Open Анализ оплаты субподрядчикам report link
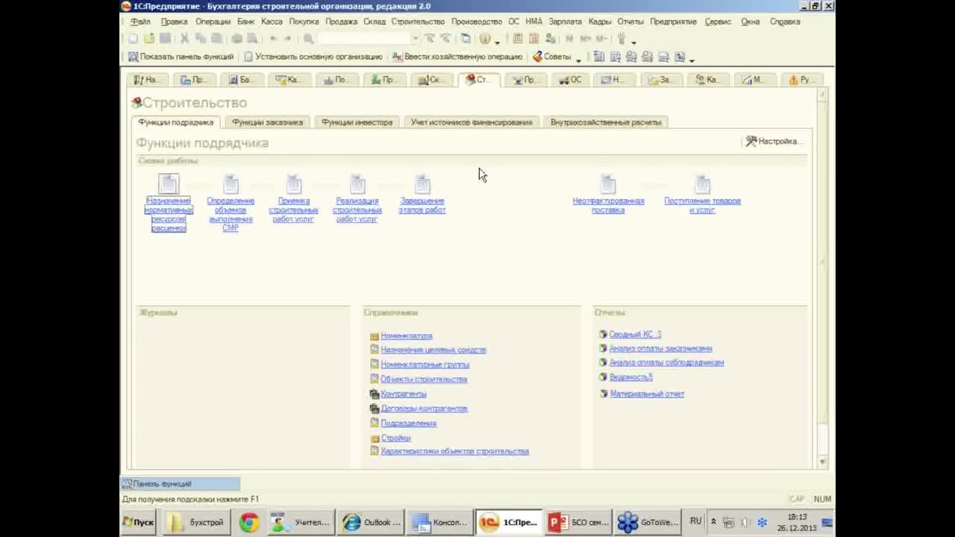The height and width of the screenshot is (537, 955). pyautogui.click(x=666, y=362)
